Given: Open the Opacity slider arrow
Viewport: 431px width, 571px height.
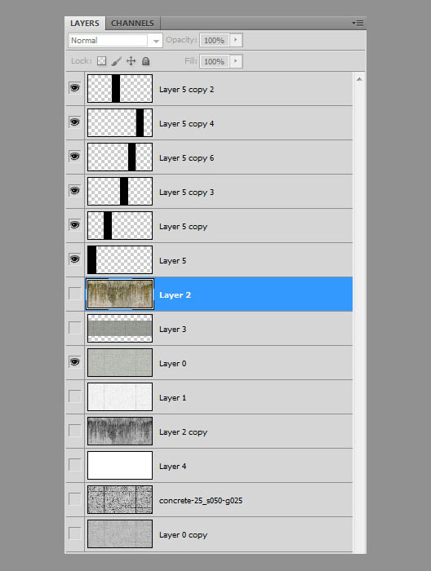Looking at the screenshot, I should (x=236, y=40).
